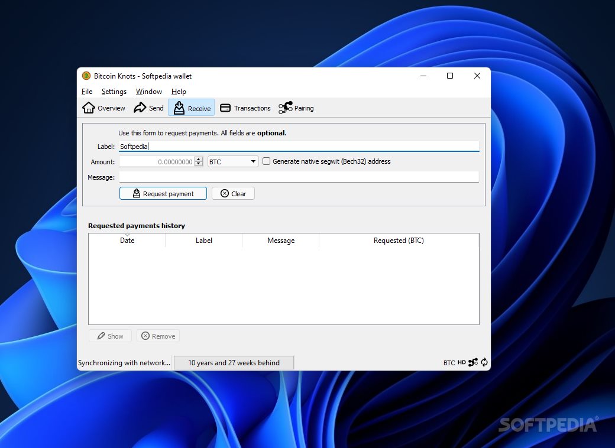The height and width of the screenshot is (448, 615).
Task: Open the Overview tab
Action: coord(103,108)
